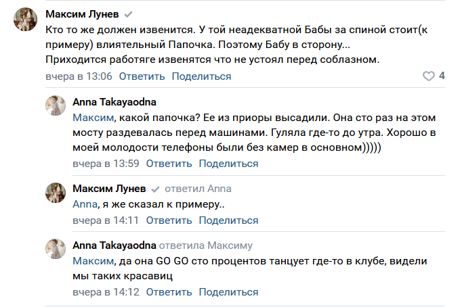This screenshot has width=460, height=307.
Task: Share Anna's comment from 14:12
Action: click(x=228, y=292)
